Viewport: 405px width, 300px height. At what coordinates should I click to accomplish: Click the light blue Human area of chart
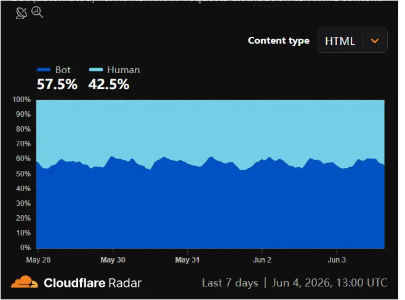pyautogui.click(x=211, y=127)
